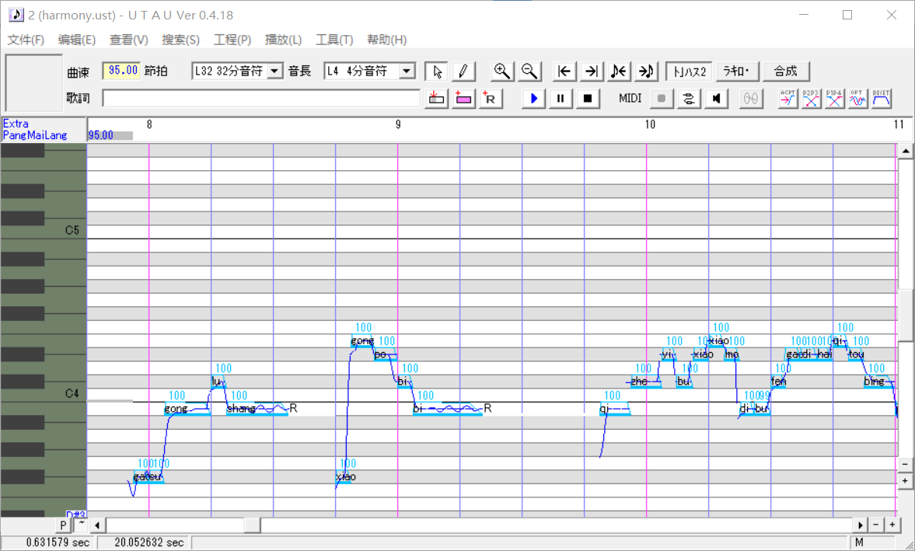
Task: Click the vertical scrollbar thumb
Action: click(x=905, y=314)
